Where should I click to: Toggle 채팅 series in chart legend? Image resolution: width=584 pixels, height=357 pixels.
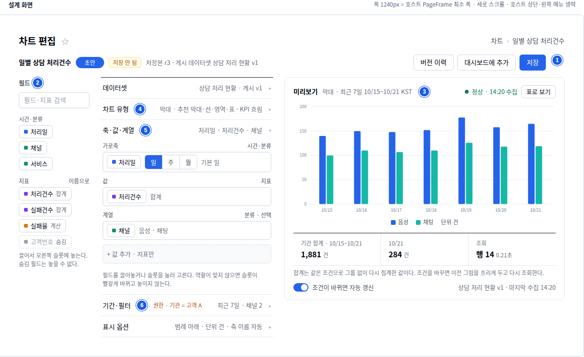424,222
